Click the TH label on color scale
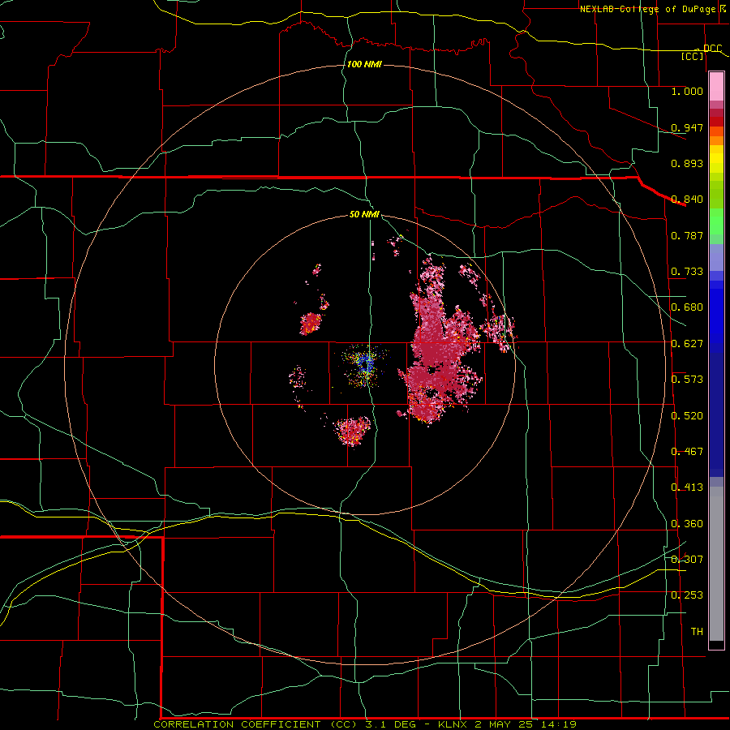This screenshot has width=730, height=730. [697, 632]
